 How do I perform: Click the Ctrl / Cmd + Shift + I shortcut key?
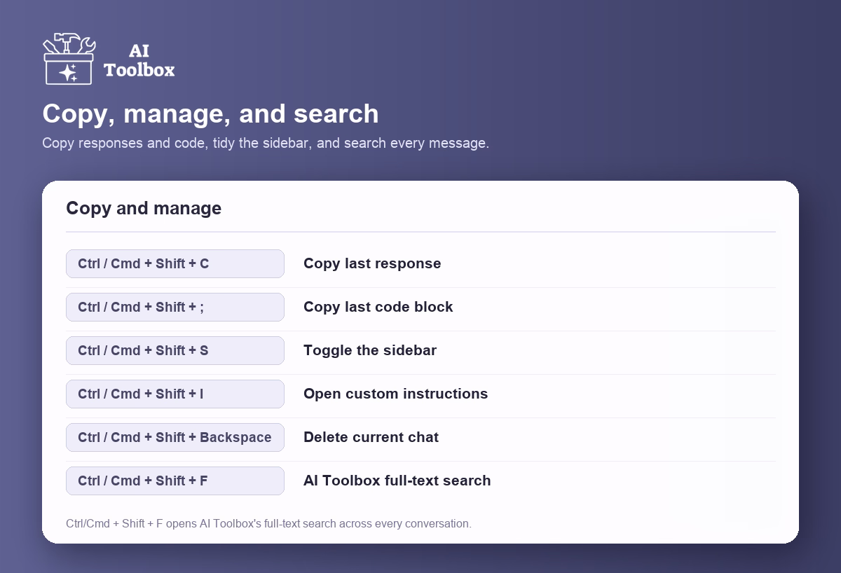coord(175,394)
